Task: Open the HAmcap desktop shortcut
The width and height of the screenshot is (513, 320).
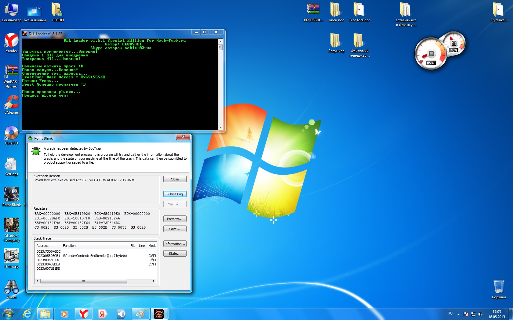Action: pos(12,258)
